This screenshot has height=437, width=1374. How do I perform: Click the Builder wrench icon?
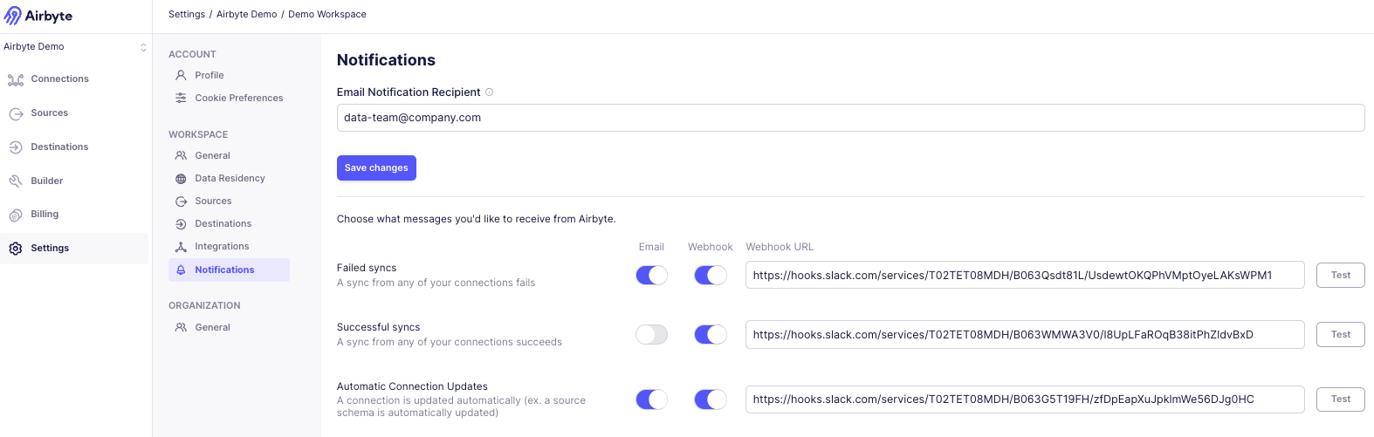coord(16,181)
